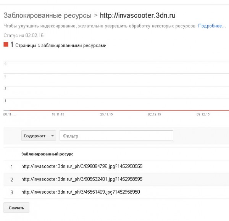Click the dropdown arrow next to Содержит
Viewport: 229px width, 221px height.
click(52, 136)
